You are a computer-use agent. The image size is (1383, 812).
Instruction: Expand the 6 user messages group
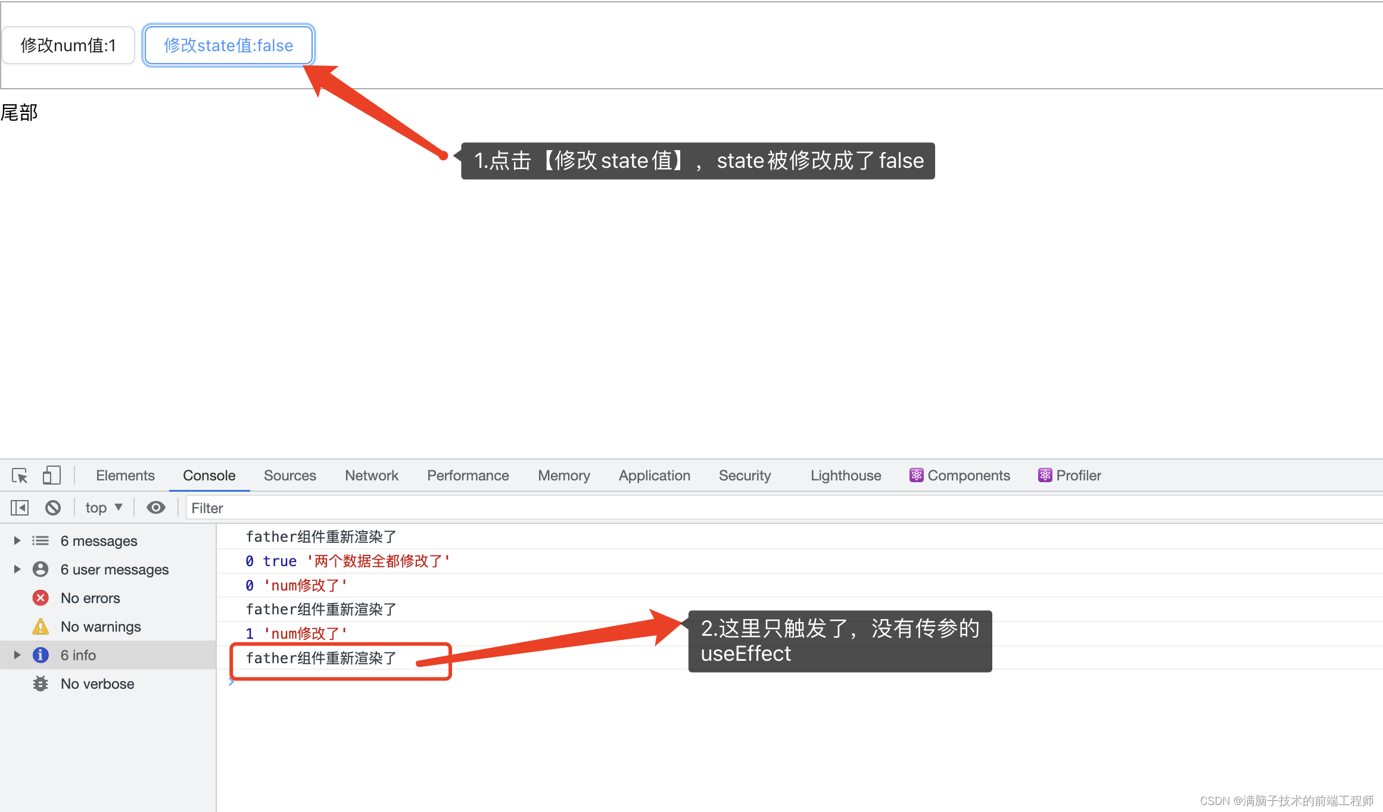pos(17,570)
